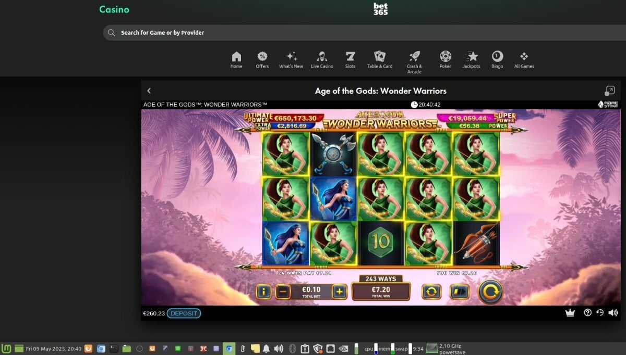Open the Linux Mint start menu

pos(6,348)
